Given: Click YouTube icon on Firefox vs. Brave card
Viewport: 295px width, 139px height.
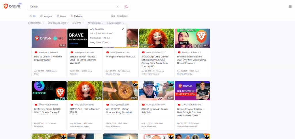Looking at the screenshot, I should [36, 105].
